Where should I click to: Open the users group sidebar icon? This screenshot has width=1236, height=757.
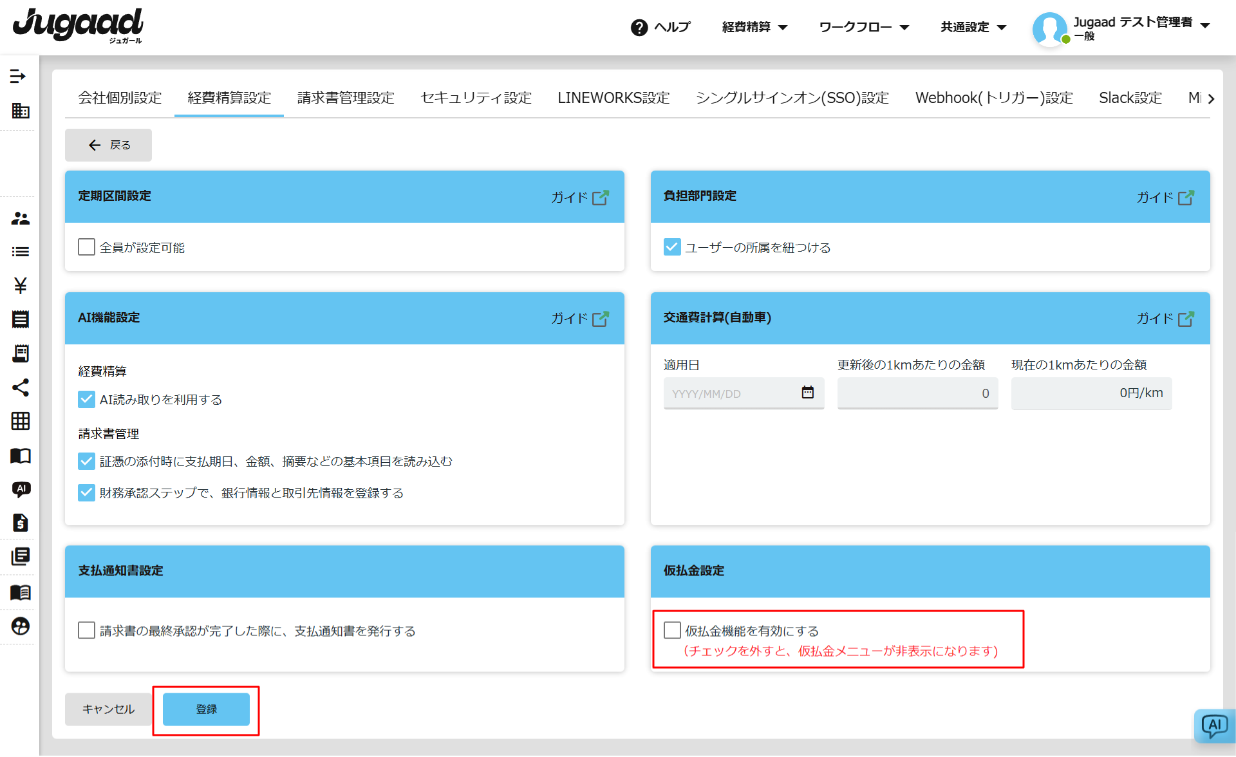click(20, 219)
